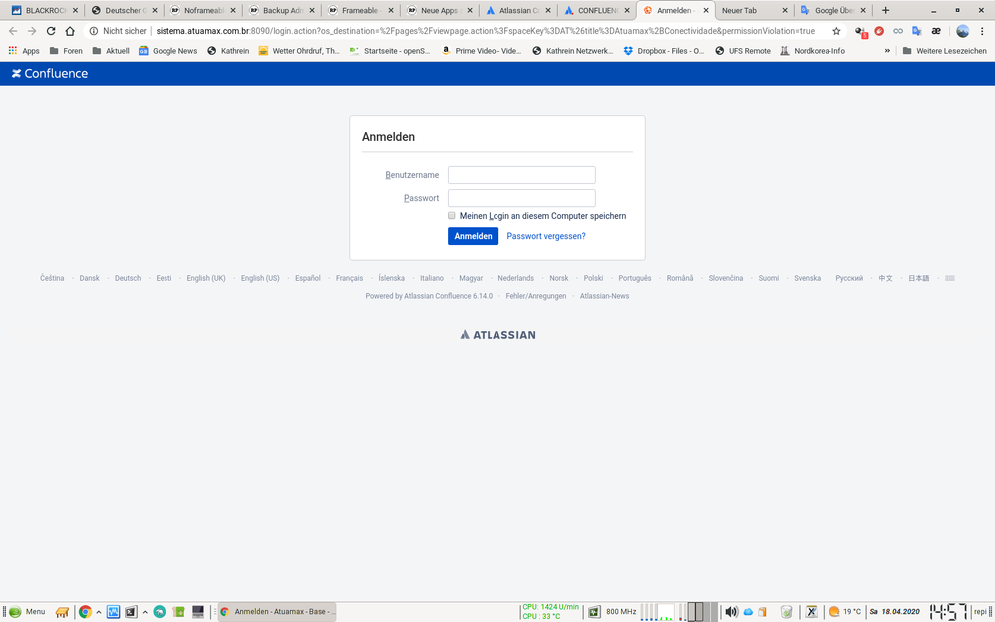Viewport: 995px width, 622px height.
Task: Open the 'UFS Remote' bookmark
Action: (x=743, y=51)
